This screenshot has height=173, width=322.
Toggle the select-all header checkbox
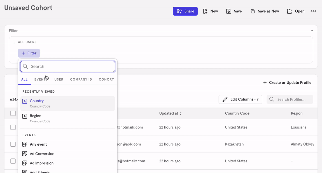(x=13, y=113)
